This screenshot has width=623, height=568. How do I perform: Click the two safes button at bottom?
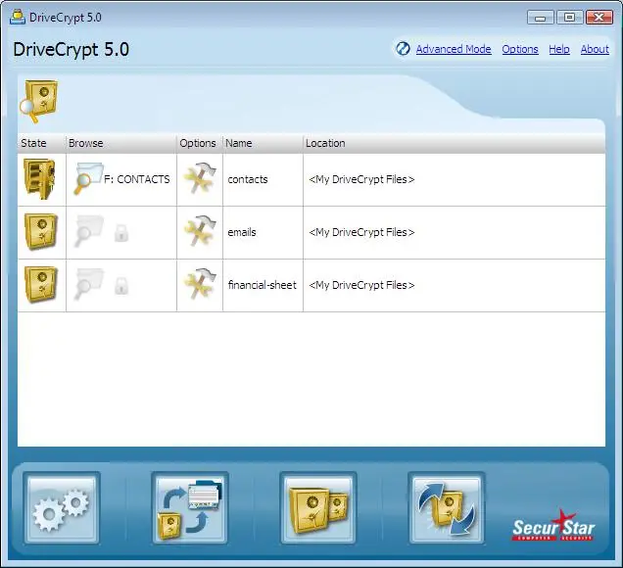(x=318, y=508)
